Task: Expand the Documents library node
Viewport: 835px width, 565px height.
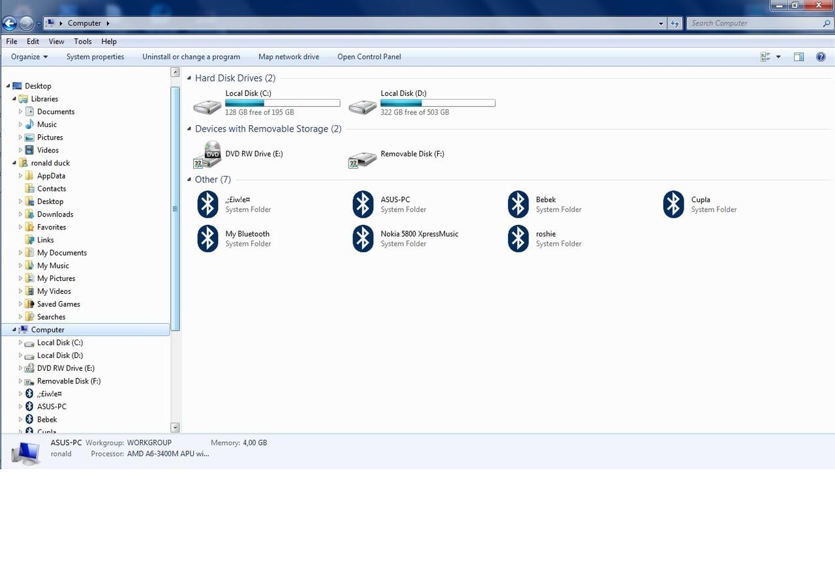Action: click(20, 112)
